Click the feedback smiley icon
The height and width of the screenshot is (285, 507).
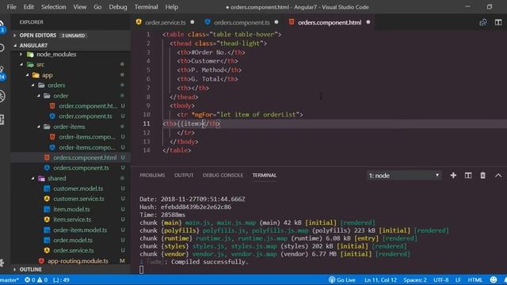tap(494, 279)
